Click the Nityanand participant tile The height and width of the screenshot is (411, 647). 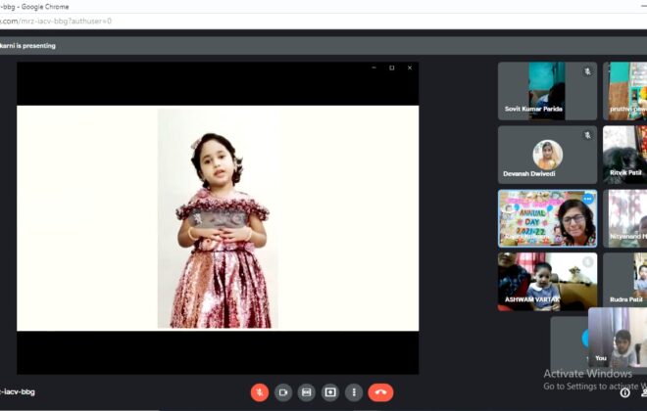pos(624,218)
